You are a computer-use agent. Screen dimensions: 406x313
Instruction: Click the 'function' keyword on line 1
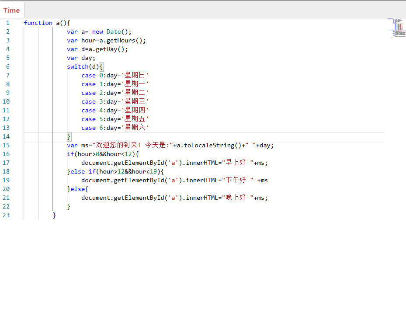[x=38, y=23]
